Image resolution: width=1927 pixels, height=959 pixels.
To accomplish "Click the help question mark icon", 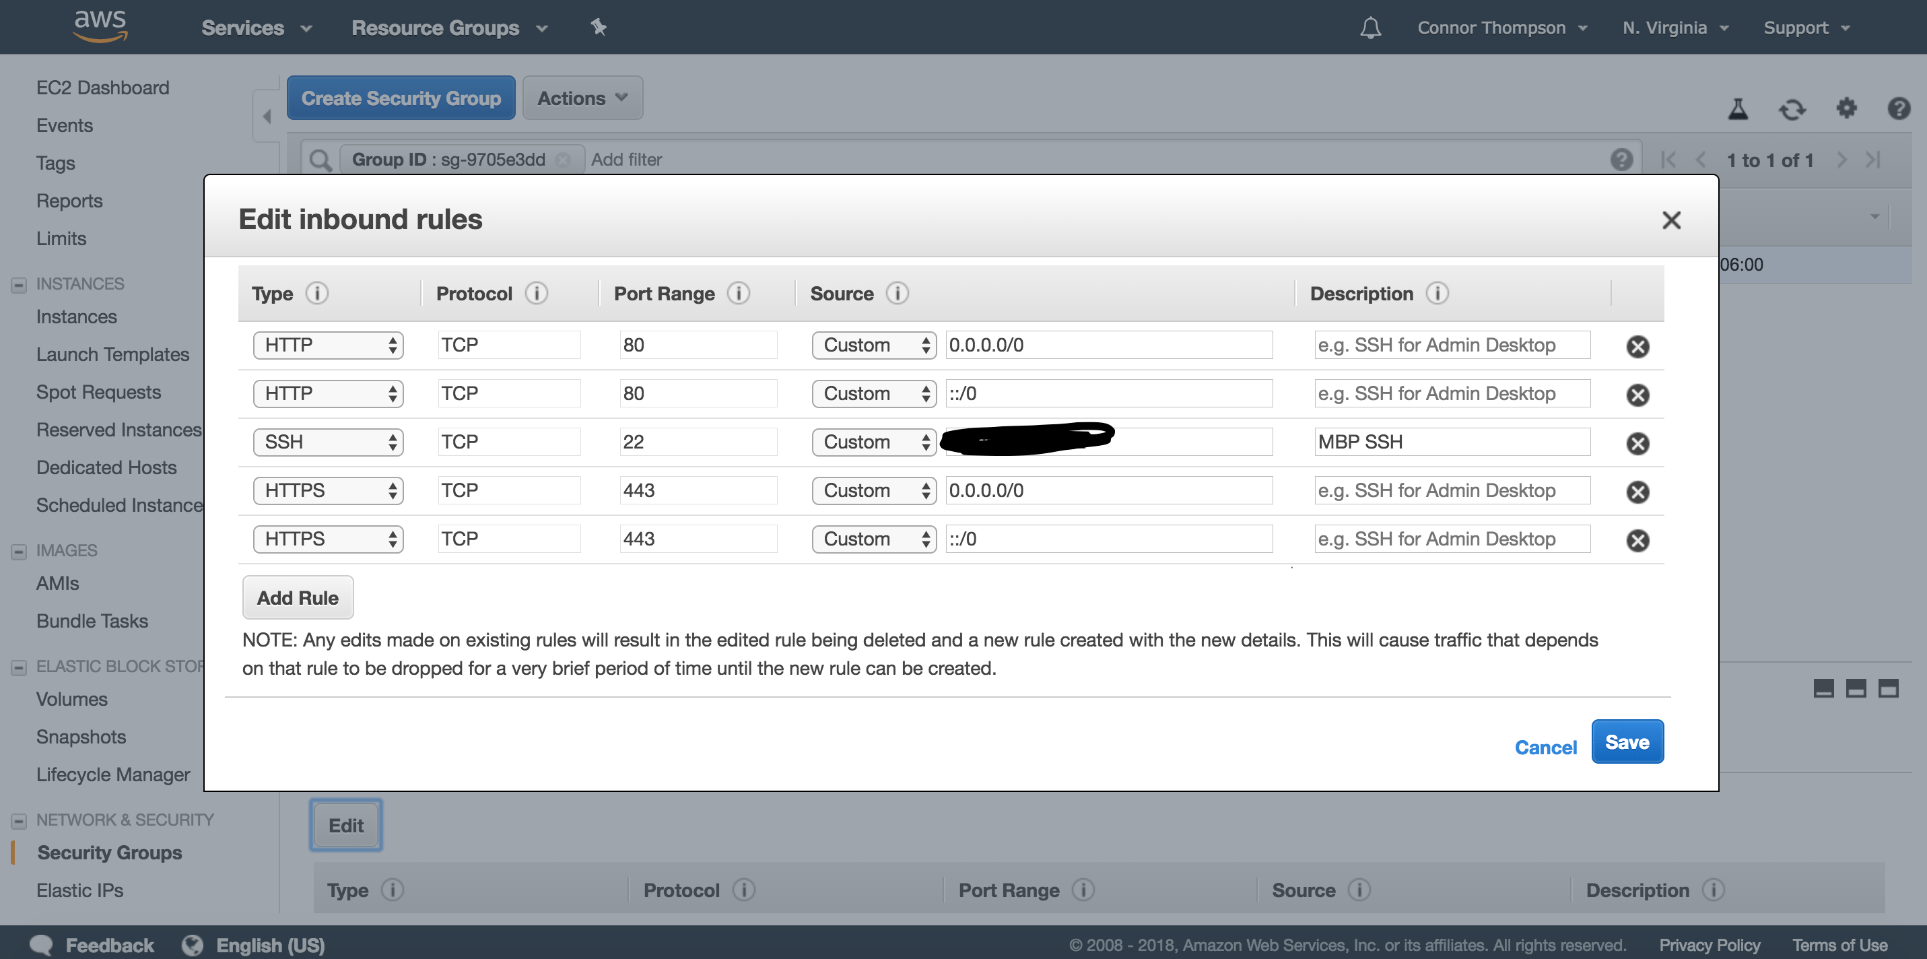I will [1899, 109].
